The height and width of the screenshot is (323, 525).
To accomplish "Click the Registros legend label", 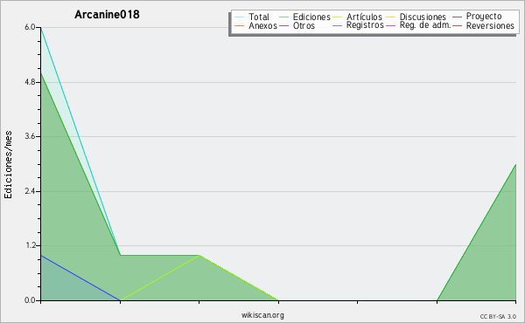I will 365,25.
